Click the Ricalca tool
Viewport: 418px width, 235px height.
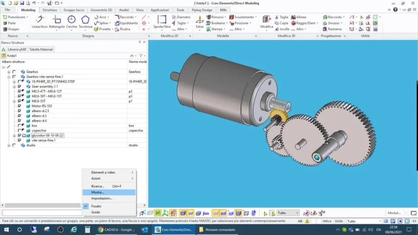[x=123, y=29]
